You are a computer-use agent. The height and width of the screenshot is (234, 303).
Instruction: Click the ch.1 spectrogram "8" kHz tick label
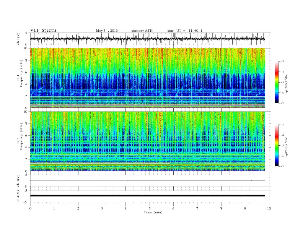[26, 60]
